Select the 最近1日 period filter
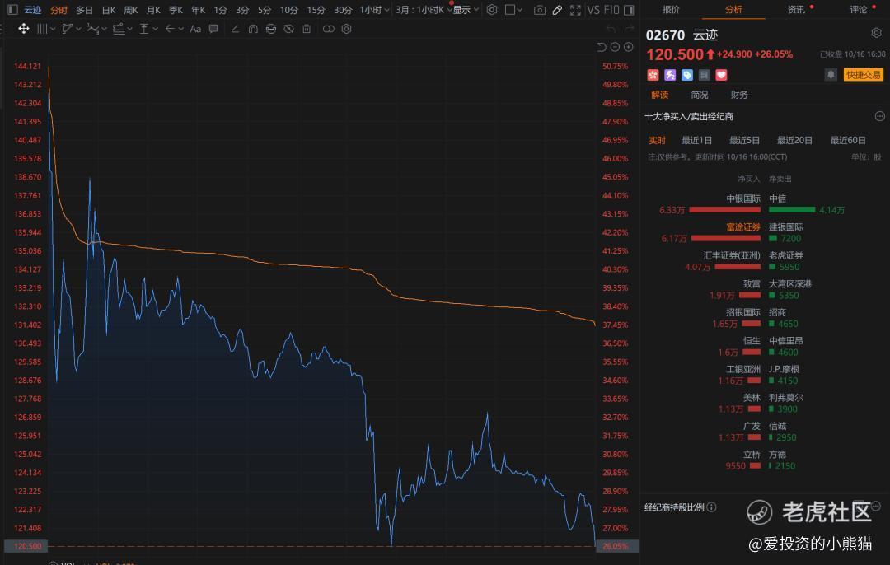The image size is (890, 565). [696, 140]
